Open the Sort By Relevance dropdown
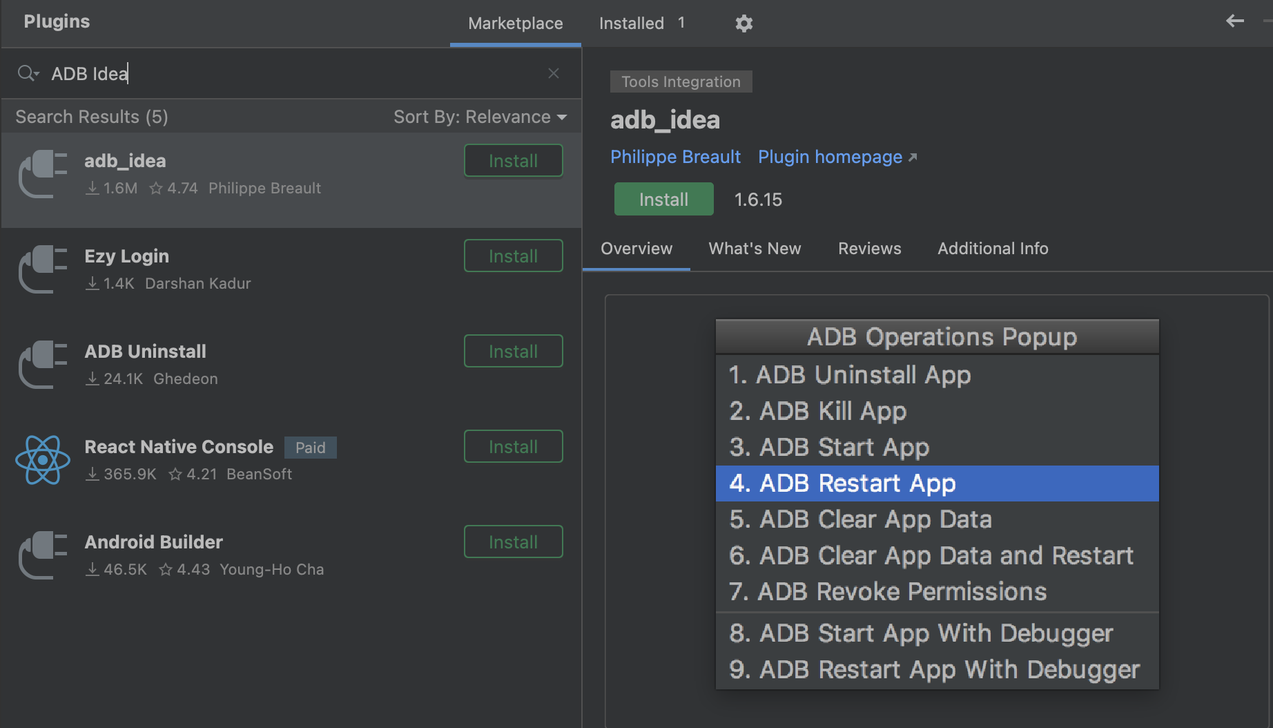Screen dimensions: 1273x728 [480, 117]
